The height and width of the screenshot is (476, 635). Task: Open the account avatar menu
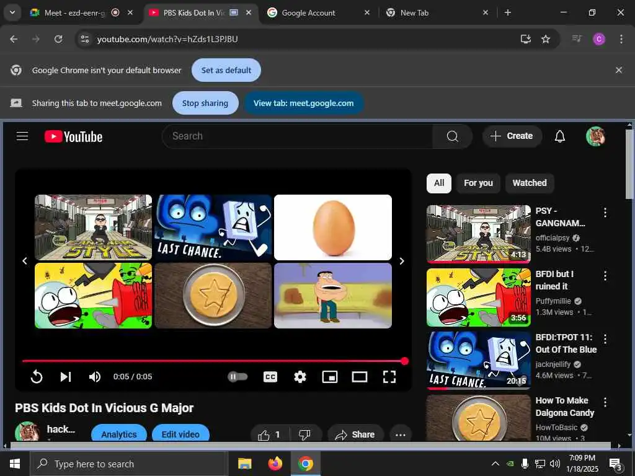[595, 136]
